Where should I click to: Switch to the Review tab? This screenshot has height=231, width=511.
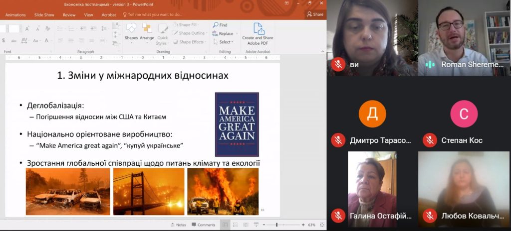tap(69, 15)
